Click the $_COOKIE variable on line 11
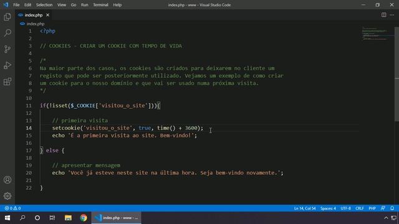 click(83, 106)
